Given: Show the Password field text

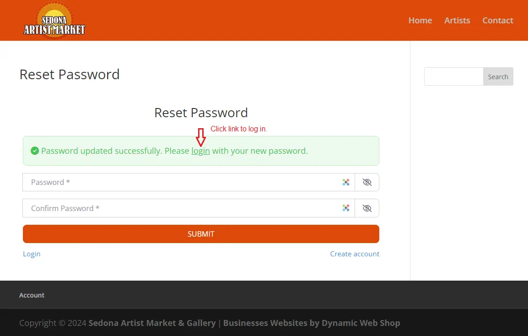Looking at the screenshot, I should tap(366, 182).
